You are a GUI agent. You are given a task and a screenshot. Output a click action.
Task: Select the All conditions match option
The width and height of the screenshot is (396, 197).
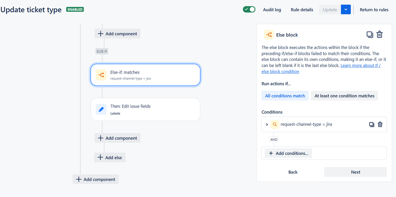pos(285,96)
